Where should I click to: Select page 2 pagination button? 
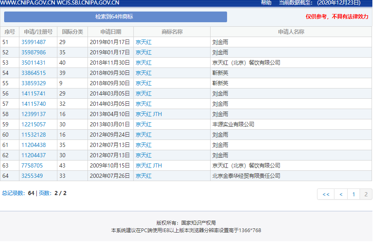tap(366, 194)
